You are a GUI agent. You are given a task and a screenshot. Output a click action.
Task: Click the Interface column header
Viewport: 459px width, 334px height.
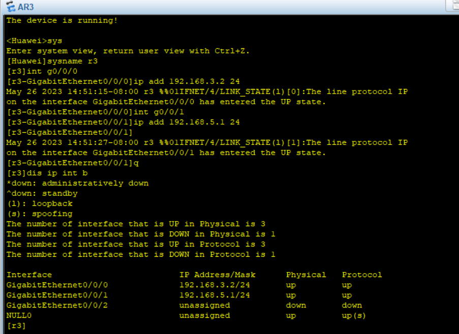click(x=29, y=275)
